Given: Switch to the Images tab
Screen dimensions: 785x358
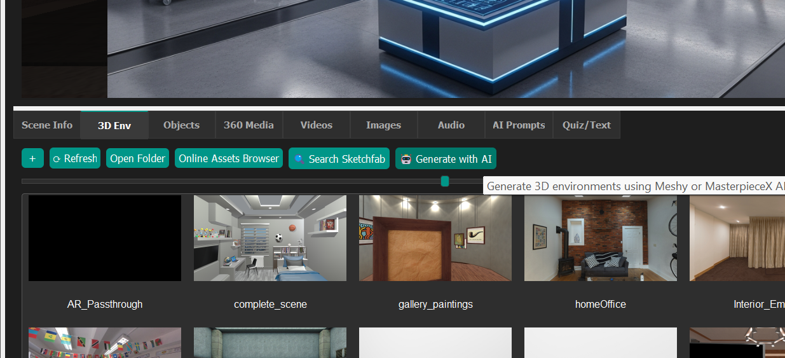Looking at the screenshot, I should coord(384,125).
